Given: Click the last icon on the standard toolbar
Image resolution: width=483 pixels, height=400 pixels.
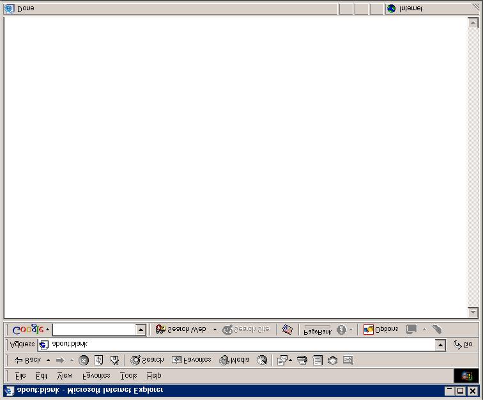Looking at the screenshot, I should pyautogui.click(x=348, y=360).
